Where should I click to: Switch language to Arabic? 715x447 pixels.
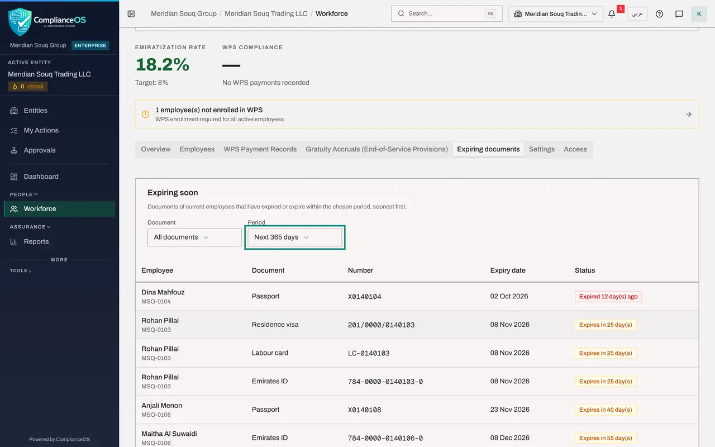pos(637,14)
